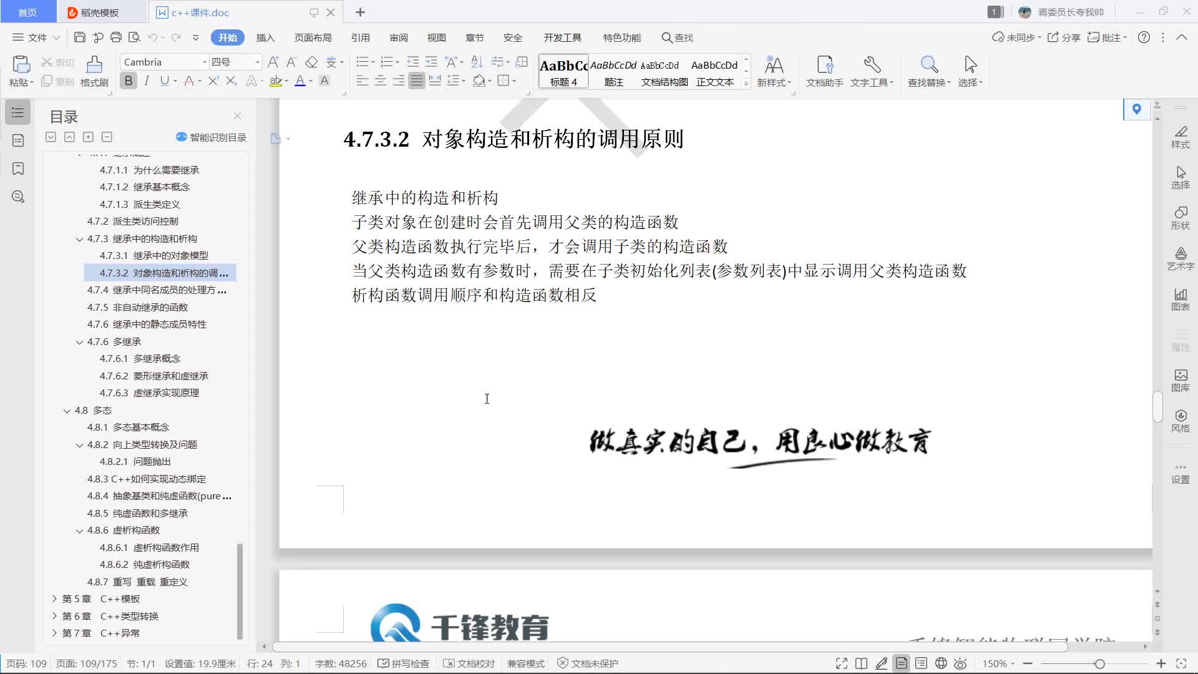Switch to the 审阅 ribbon tab
Screen dimensions: 1198x674
click(398, 37)
